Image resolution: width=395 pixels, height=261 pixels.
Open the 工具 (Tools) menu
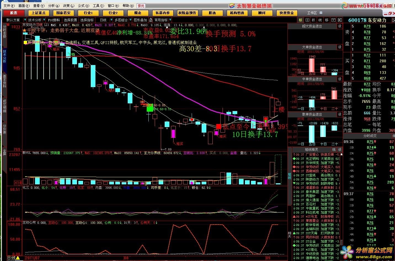[98, 6]
